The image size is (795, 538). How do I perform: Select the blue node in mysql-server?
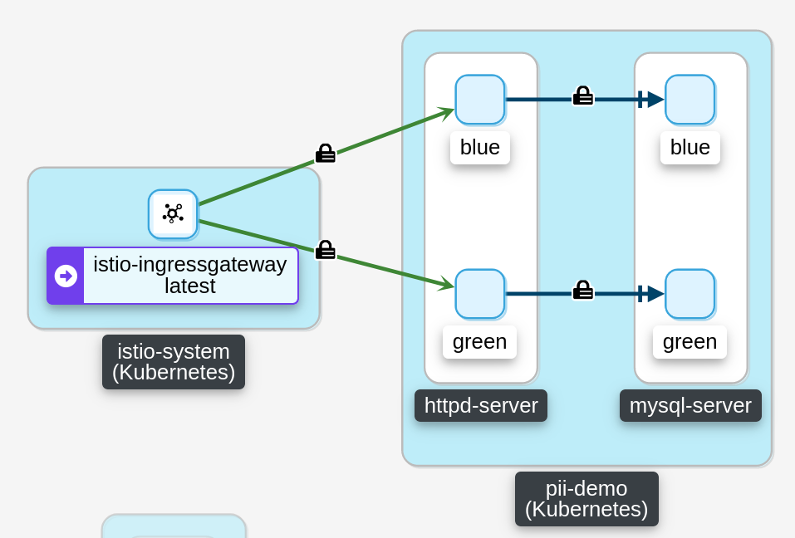point(690,100)
